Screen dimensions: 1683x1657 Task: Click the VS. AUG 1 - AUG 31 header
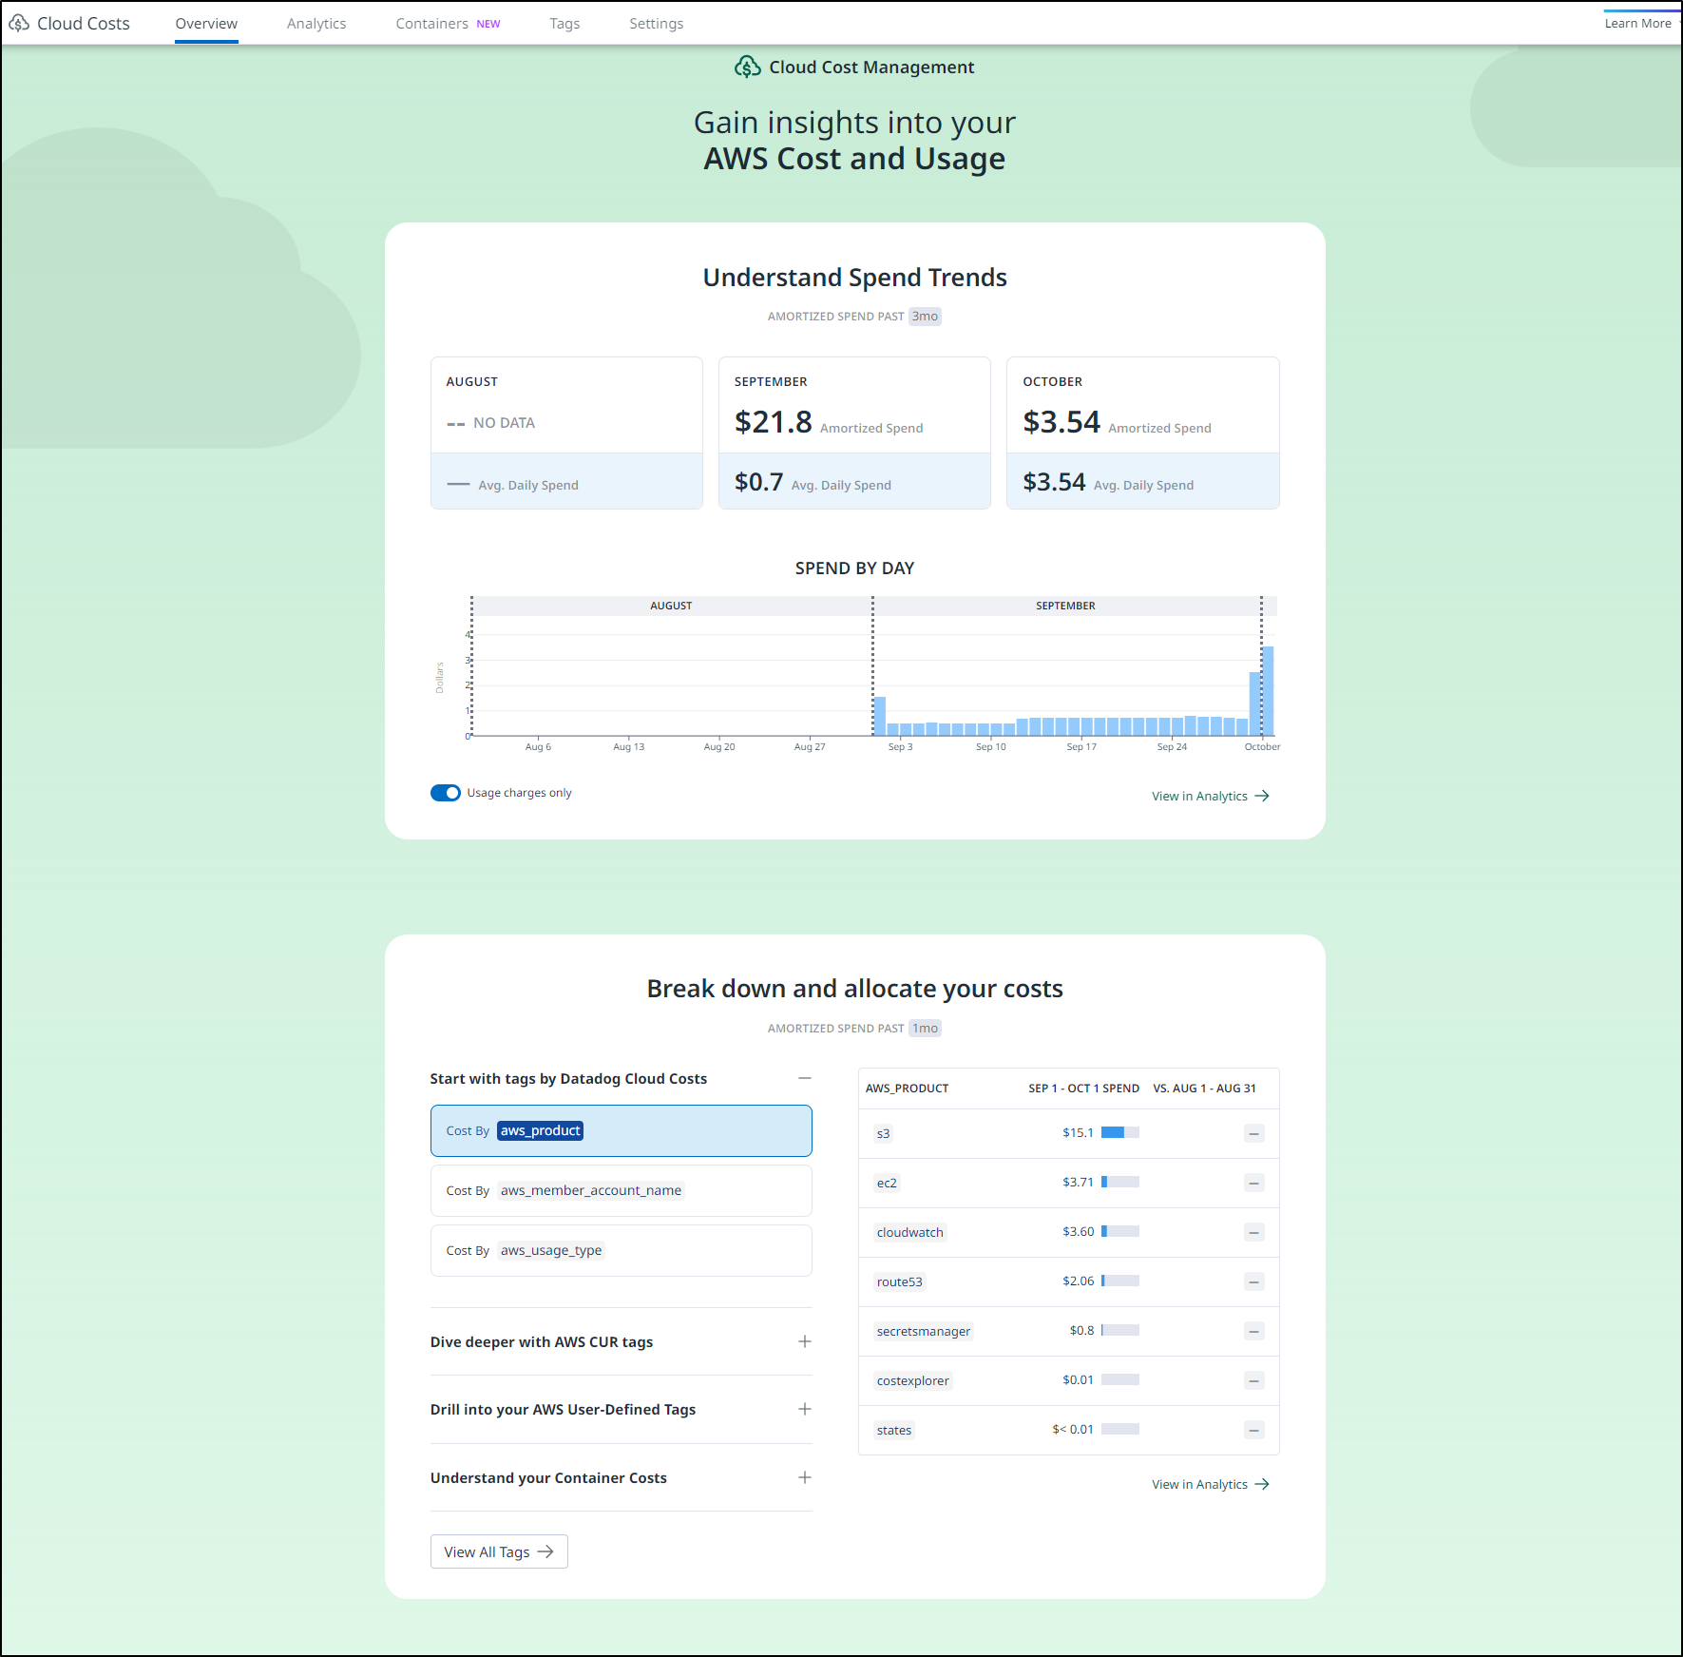click(1204, 1089)
